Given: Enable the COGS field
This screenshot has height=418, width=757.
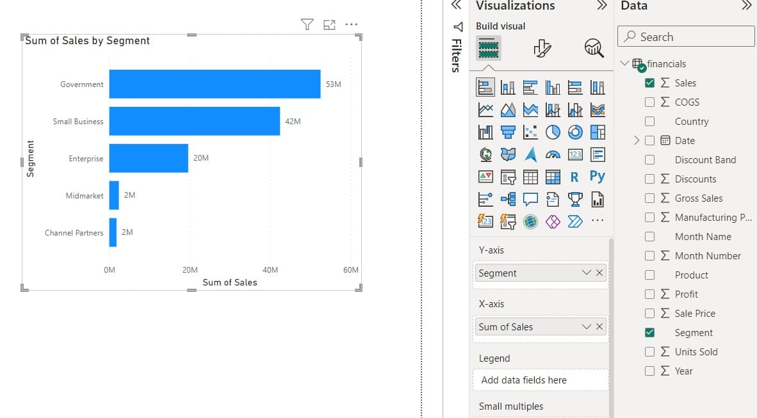Looking at the screenshot, I should [649, 102].
